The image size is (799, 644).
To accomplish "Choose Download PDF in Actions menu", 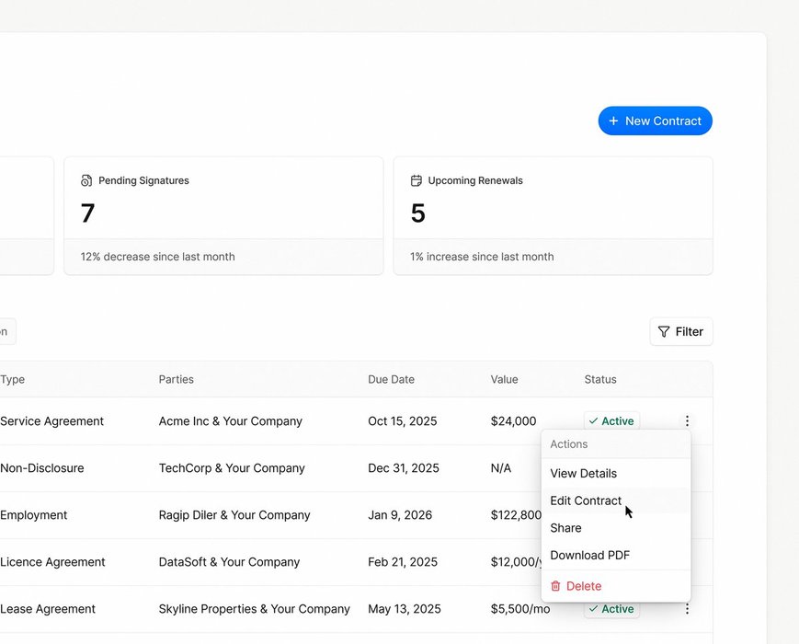I will coord(589,556).
